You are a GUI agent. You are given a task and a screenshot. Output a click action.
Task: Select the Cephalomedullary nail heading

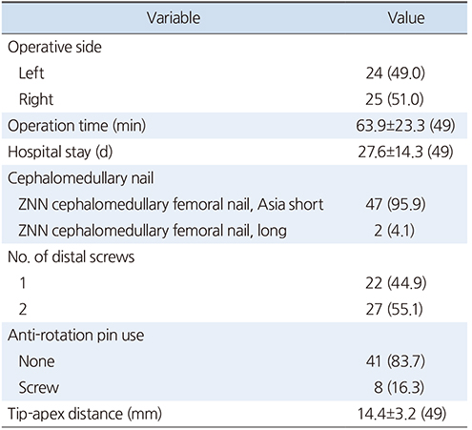tap(80, 178)
